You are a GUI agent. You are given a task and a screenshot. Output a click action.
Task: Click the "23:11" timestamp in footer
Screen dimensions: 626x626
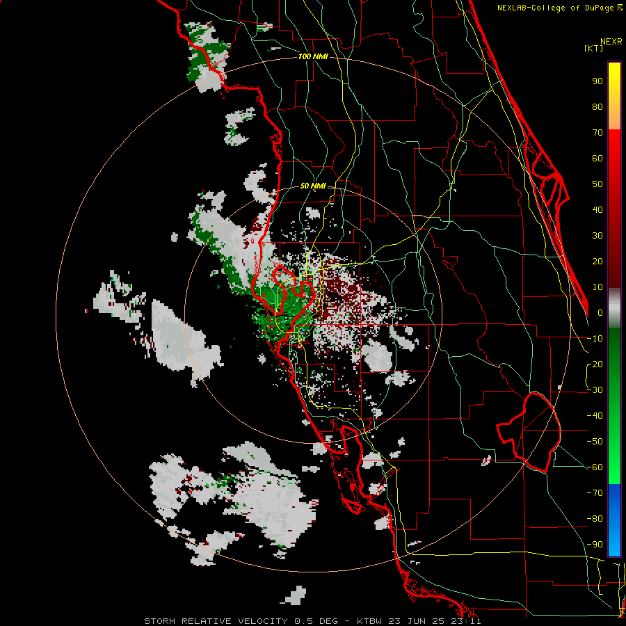coord(467,621)
